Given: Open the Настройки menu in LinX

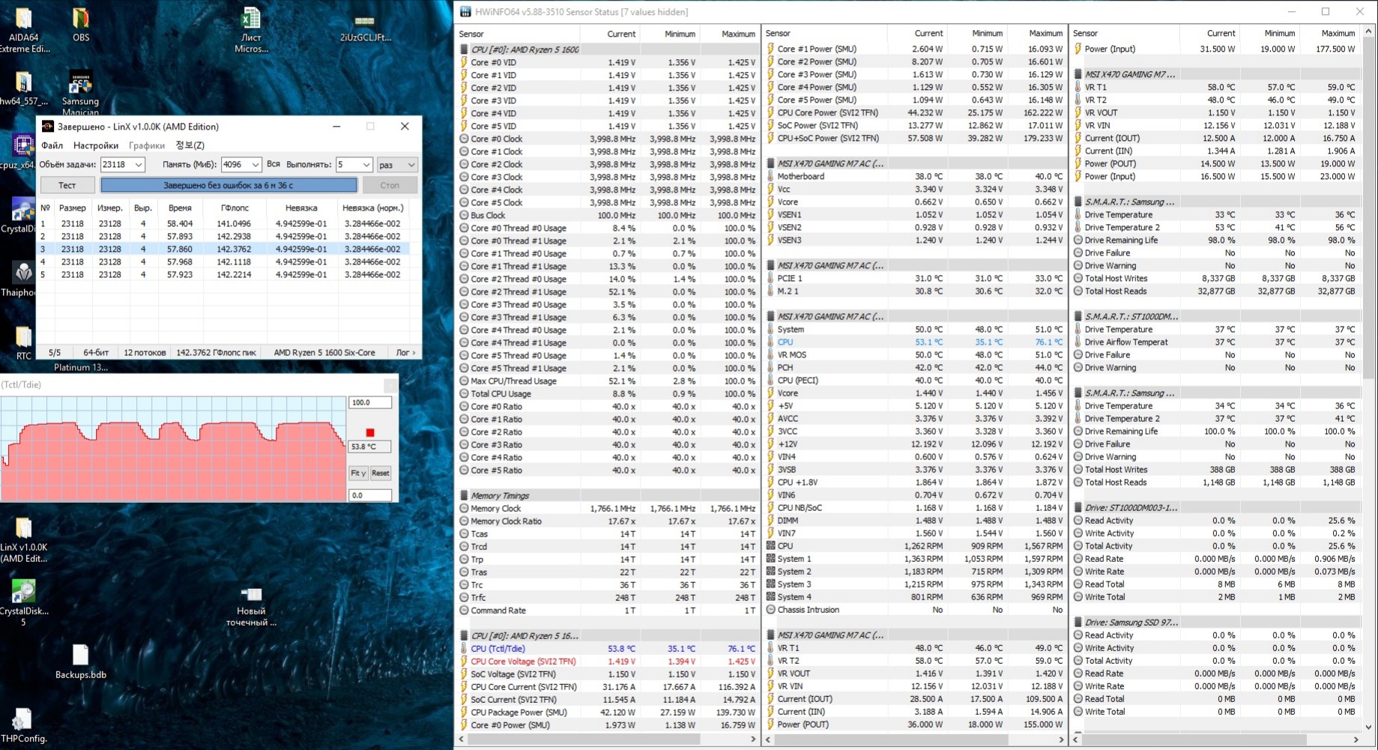Looking at the screenshot, I should (x=96, y=145).
